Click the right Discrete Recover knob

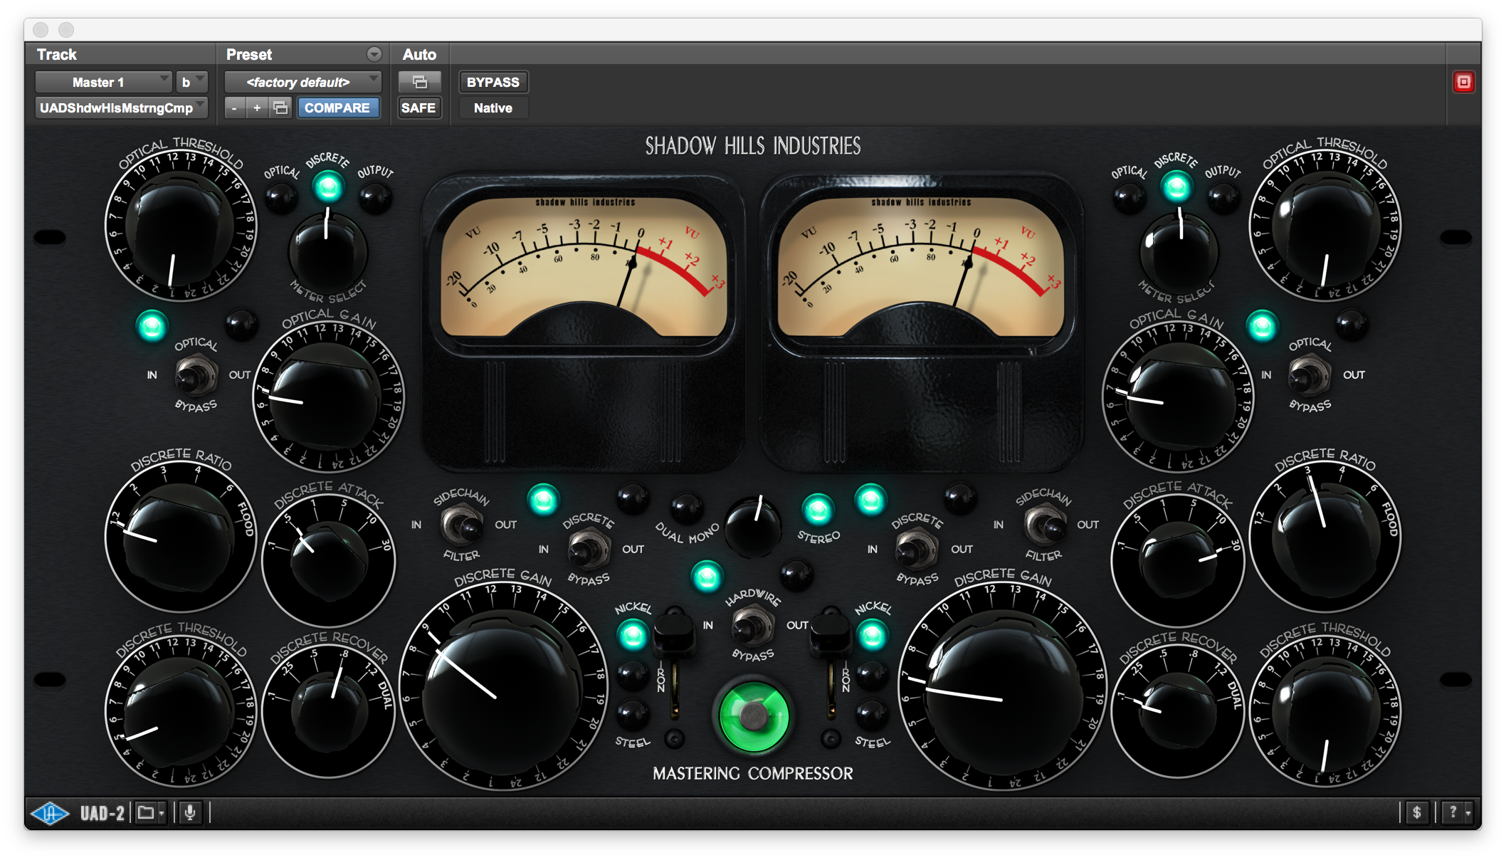[1178, 712]
